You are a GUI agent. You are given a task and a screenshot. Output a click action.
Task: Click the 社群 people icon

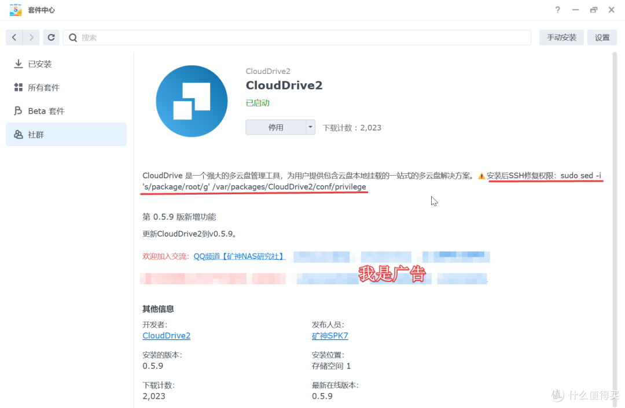tap(19, 135)
